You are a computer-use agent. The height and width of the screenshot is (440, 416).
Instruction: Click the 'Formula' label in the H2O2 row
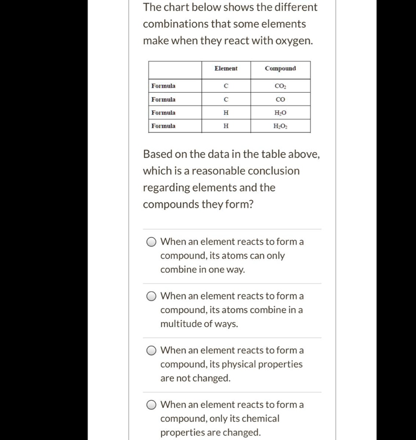coord(163,126)
